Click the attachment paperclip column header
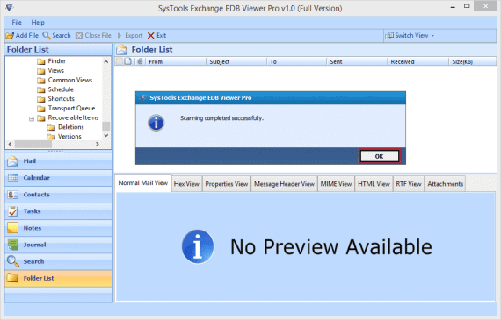 click(140, 61)
